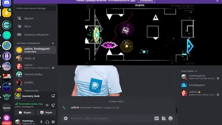Dismiss the streamer mode banner
Screen dimensions: 222x125
[217, 1]
